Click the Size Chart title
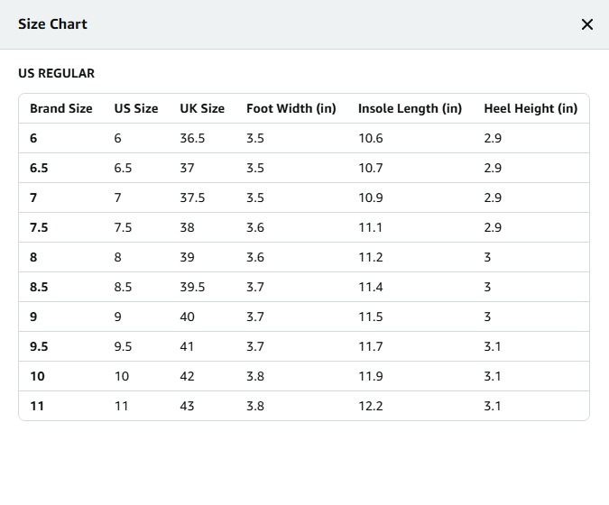 (x=52, y=24)
